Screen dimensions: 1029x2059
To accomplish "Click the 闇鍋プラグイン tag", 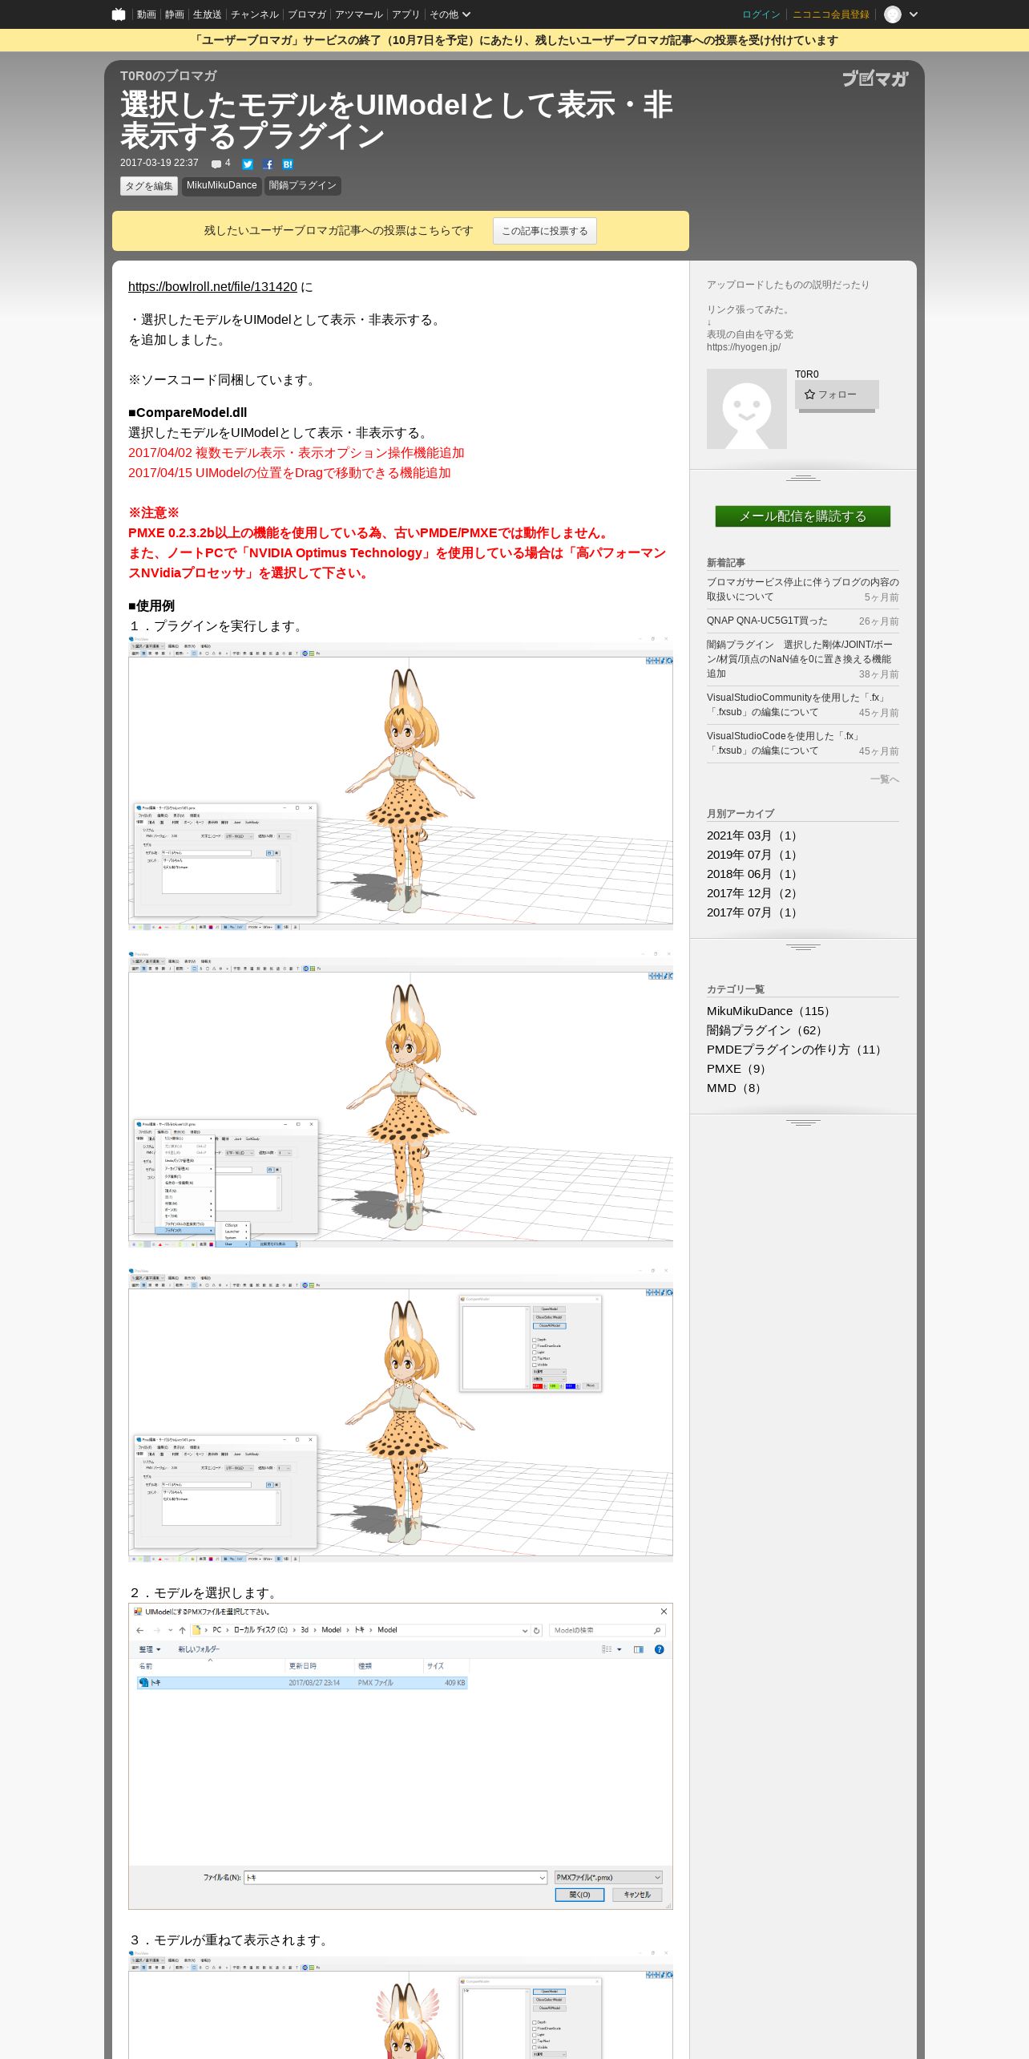I will click(x=303, y=186).
